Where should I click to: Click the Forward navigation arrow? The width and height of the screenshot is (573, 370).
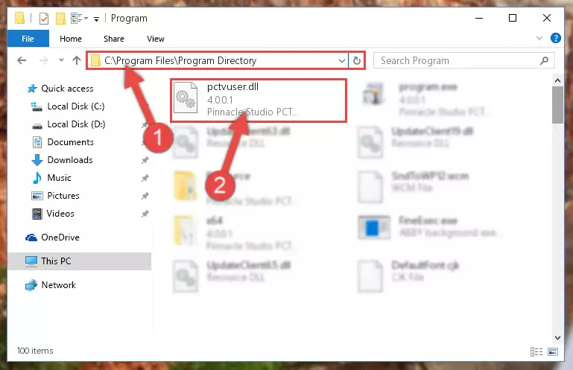pyautogui.click(x=43, y=60)
